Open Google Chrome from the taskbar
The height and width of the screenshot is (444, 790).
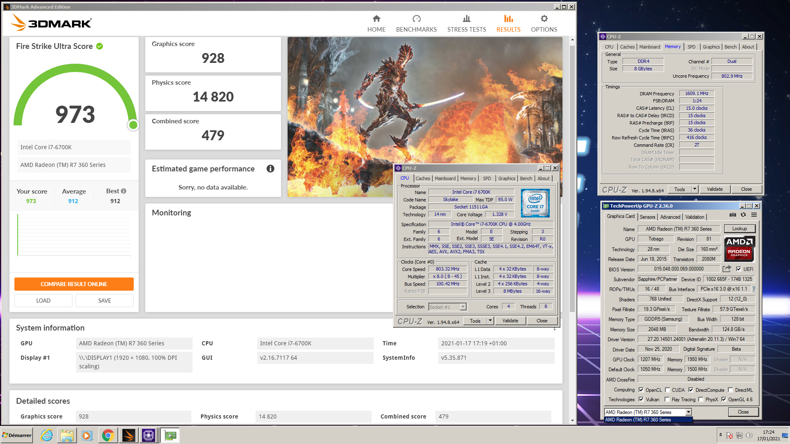pos(108,435)
